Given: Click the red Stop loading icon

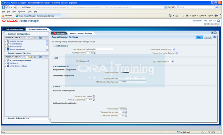Looking at the screenshot, I should [173, 7].
